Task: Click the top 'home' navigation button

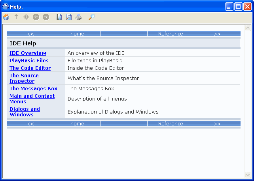Action: [77, 34]
